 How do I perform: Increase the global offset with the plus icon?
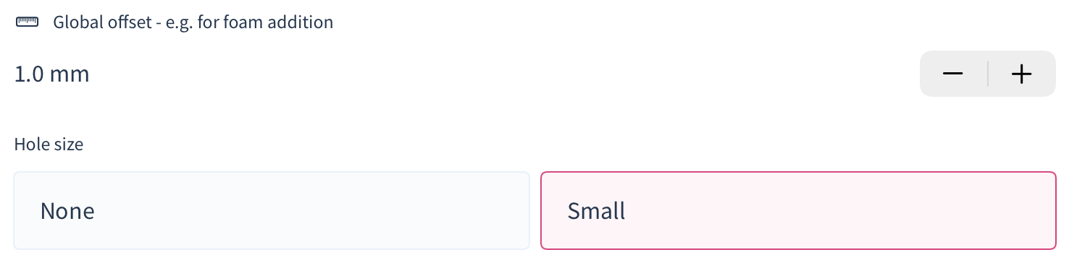[1021, 74]
